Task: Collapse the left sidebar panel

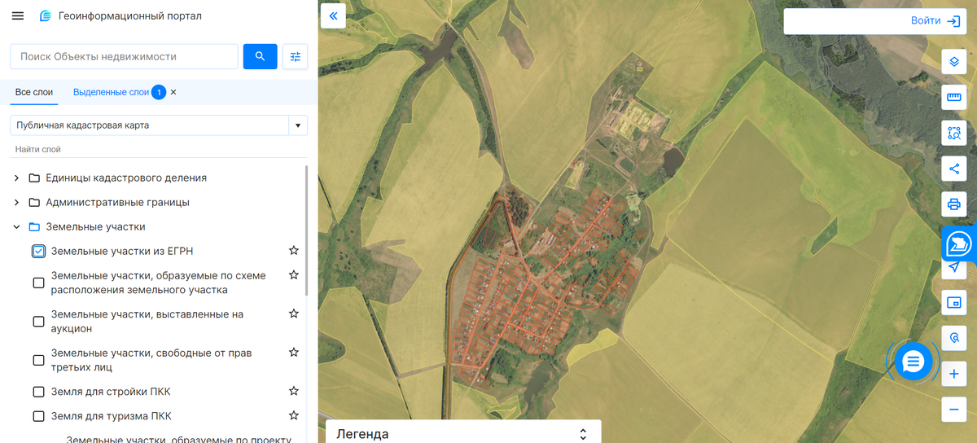Action: [x=334, y=15]
